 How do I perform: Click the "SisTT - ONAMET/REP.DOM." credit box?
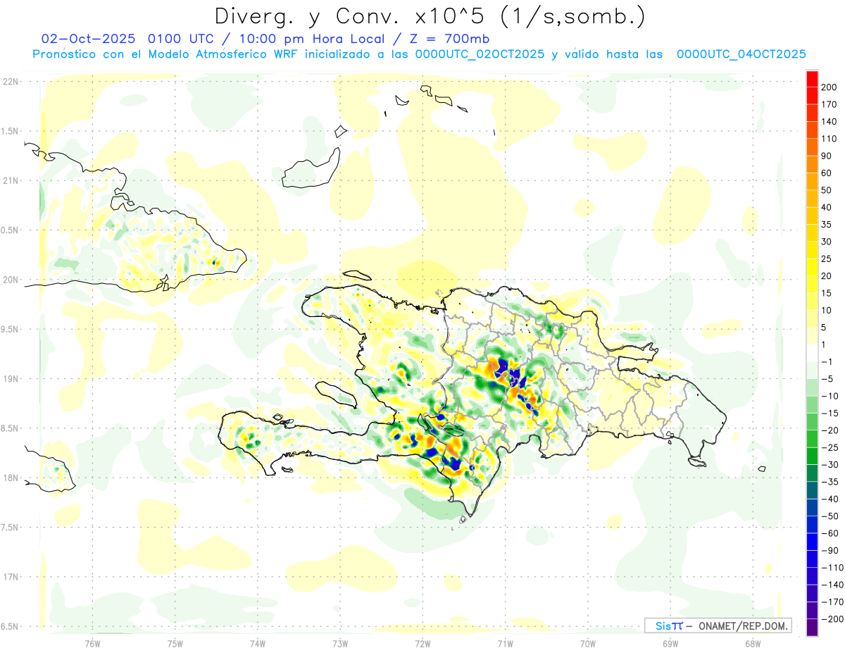click(x=718, y=626)
